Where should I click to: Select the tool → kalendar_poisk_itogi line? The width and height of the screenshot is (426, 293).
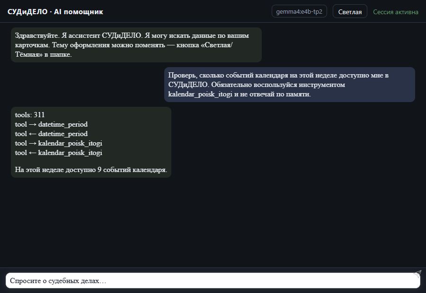point(59,143)
